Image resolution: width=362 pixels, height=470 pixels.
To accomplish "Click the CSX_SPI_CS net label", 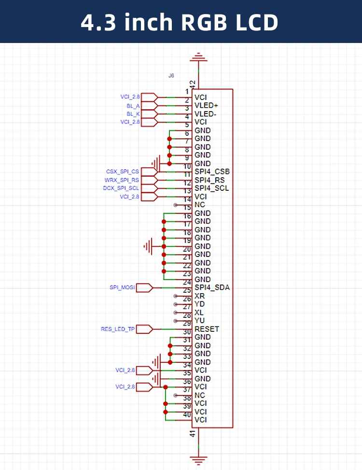I will 123,171.
